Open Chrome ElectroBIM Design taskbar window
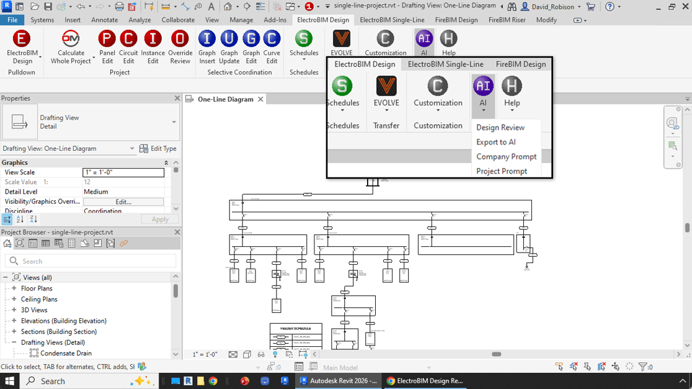Image resolution: width=692 pixels, height=389 pixels. pos(425,381)
